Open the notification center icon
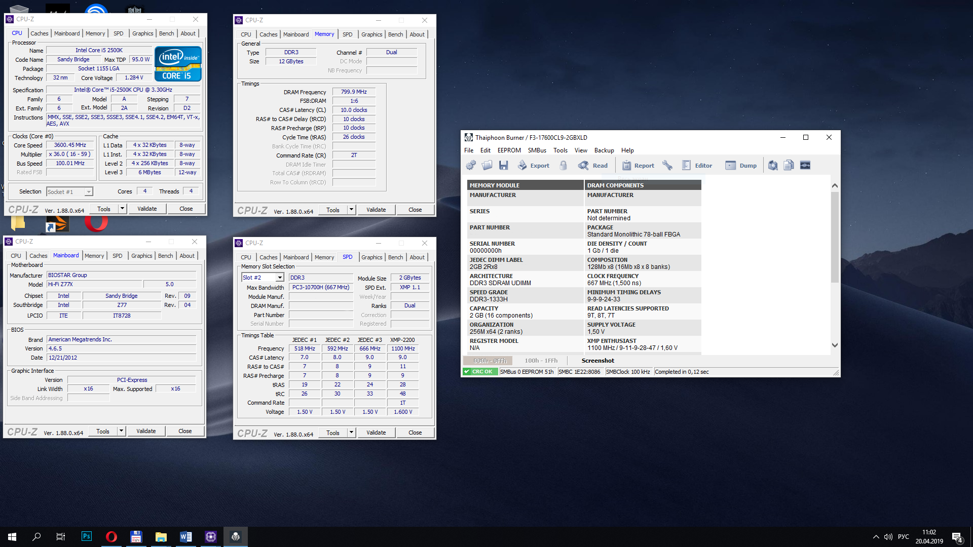 click(x=957, y=537)
